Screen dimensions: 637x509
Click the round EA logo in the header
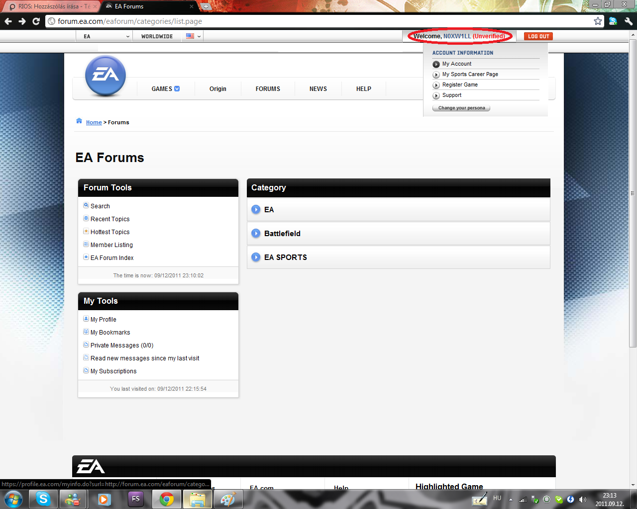[106, 76]
